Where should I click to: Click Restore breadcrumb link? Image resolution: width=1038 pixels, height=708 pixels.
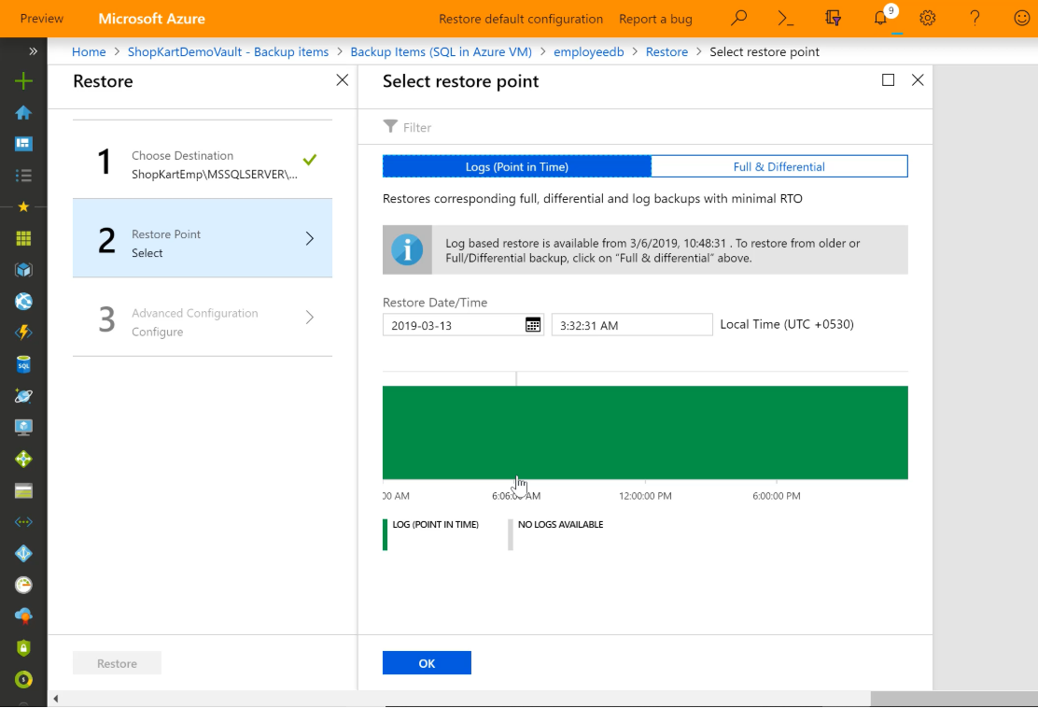666,51
